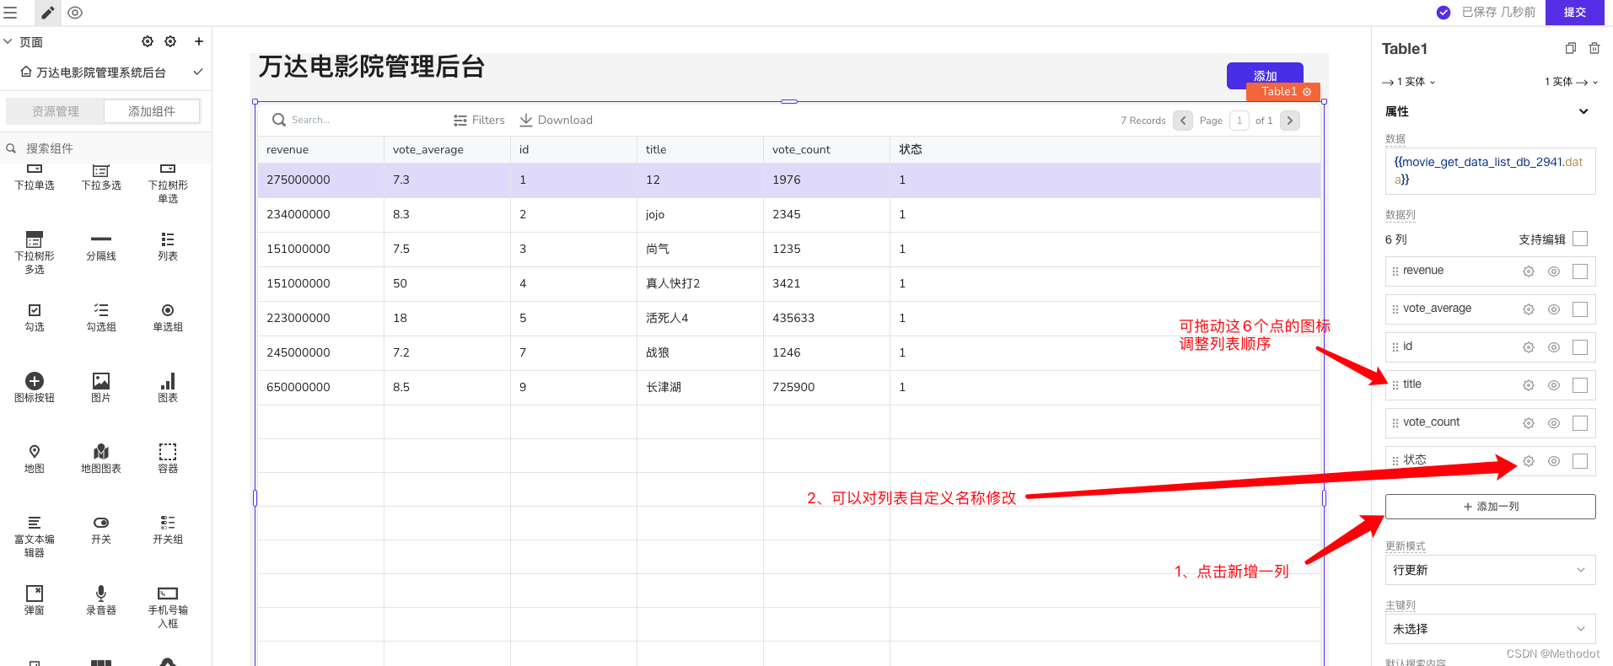The width and height of the screenshot is (1613, 666).
Task: Enable the 支持编辑 checkbox
Action: tap(1580, 239)
